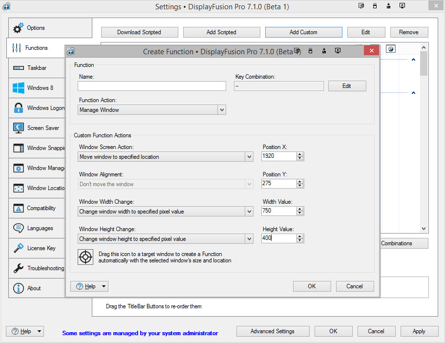The width and height of the screenshot is (445, 343).
Task: Click the down-arrow TitleBar button in Create Function dialog
Action: [x=324, y=51]
